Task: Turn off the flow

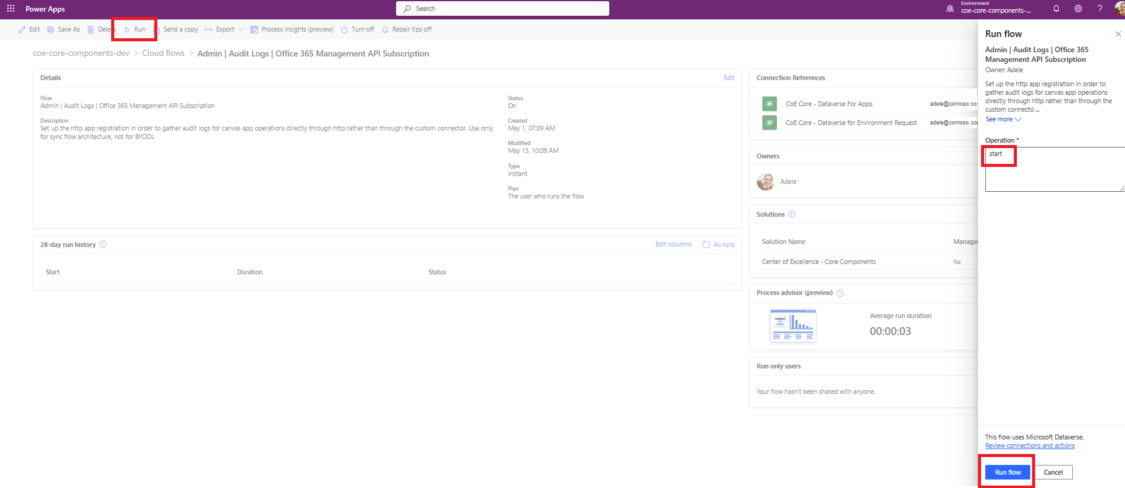Action: 358,29
